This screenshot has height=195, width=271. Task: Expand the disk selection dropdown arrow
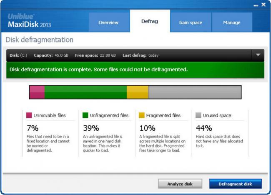[x=258, y=55]
